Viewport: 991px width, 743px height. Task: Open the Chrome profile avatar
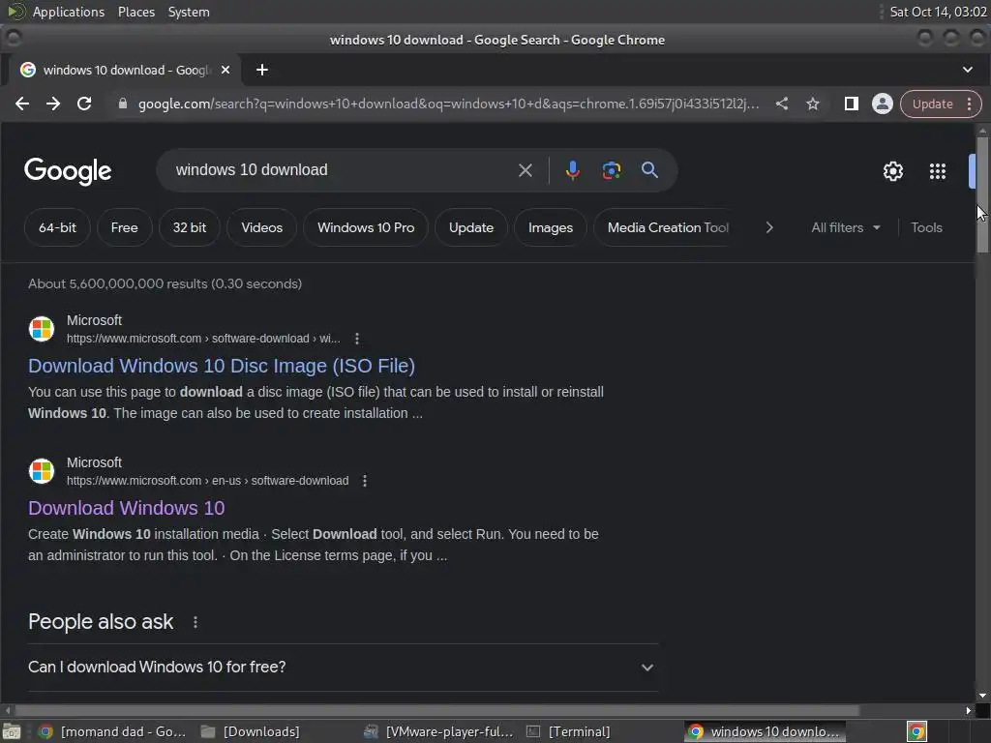pos(883,104)
